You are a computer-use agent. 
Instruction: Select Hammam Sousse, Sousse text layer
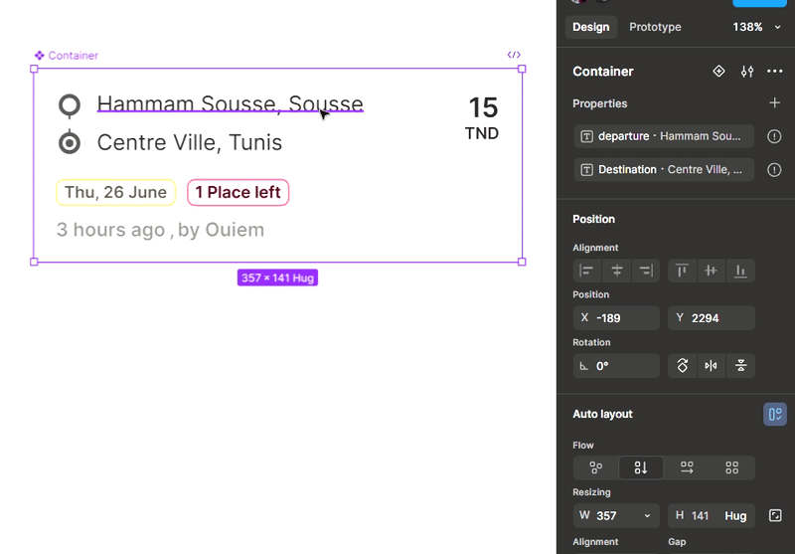tap(231, 103)
